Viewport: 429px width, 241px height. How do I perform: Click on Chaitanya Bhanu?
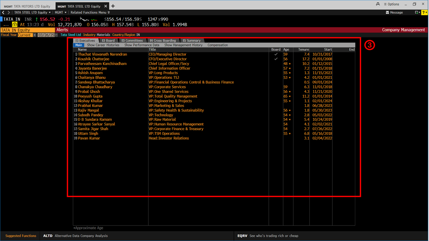[92, 78]
